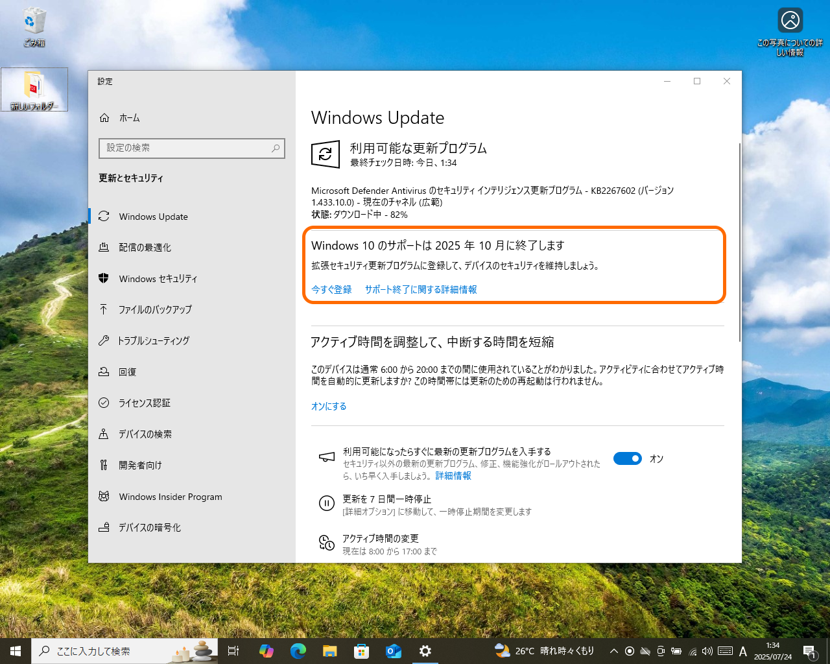The width and height of the screenshot is (830, 664).
Task: Disable the 利用可能になったらすぐに更新プログラムを入手する toggle
Action: click(x=627, y=458)
